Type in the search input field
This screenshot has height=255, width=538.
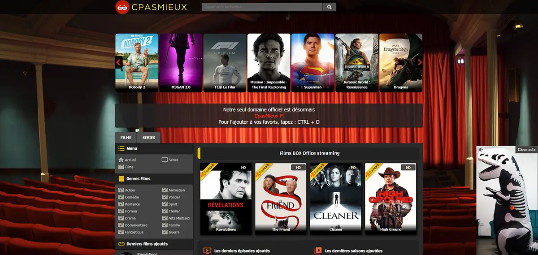pyautogui.click(x=262, y=7)
